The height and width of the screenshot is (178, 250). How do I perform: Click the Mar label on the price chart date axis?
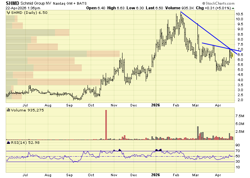tap(195, 105)
